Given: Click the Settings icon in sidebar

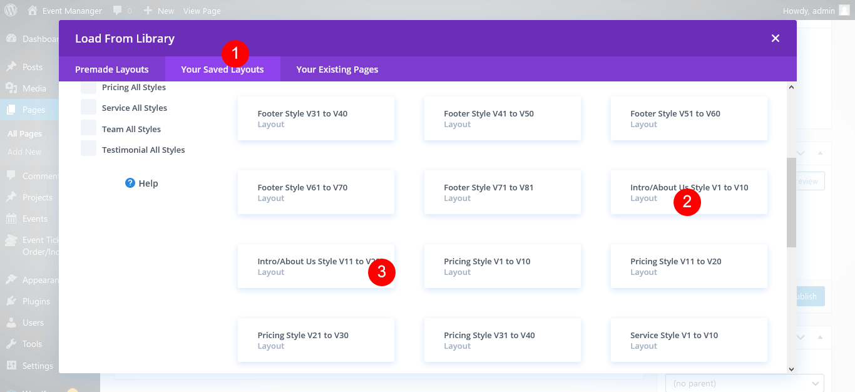Looking at the screenshot, I should [11, 366].
